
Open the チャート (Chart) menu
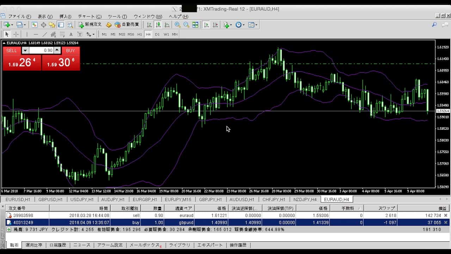(89, 17)
